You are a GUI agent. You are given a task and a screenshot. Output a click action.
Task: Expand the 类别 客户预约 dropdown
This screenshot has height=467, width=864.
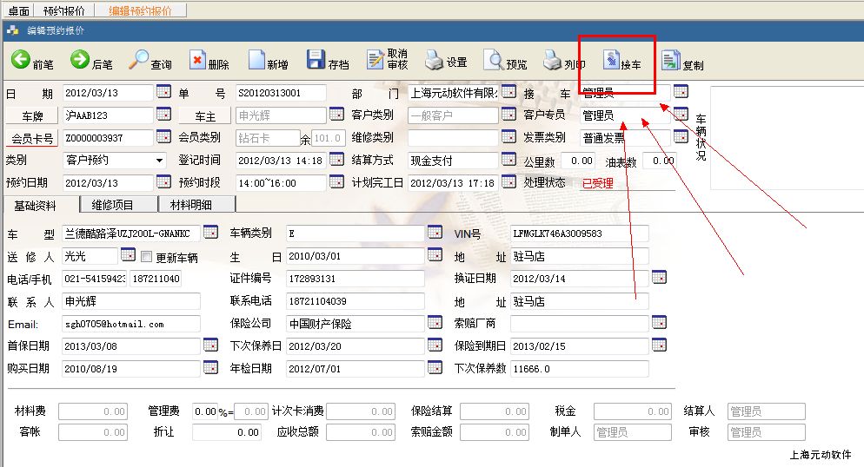pyautogui.click(x=159, y=161)
